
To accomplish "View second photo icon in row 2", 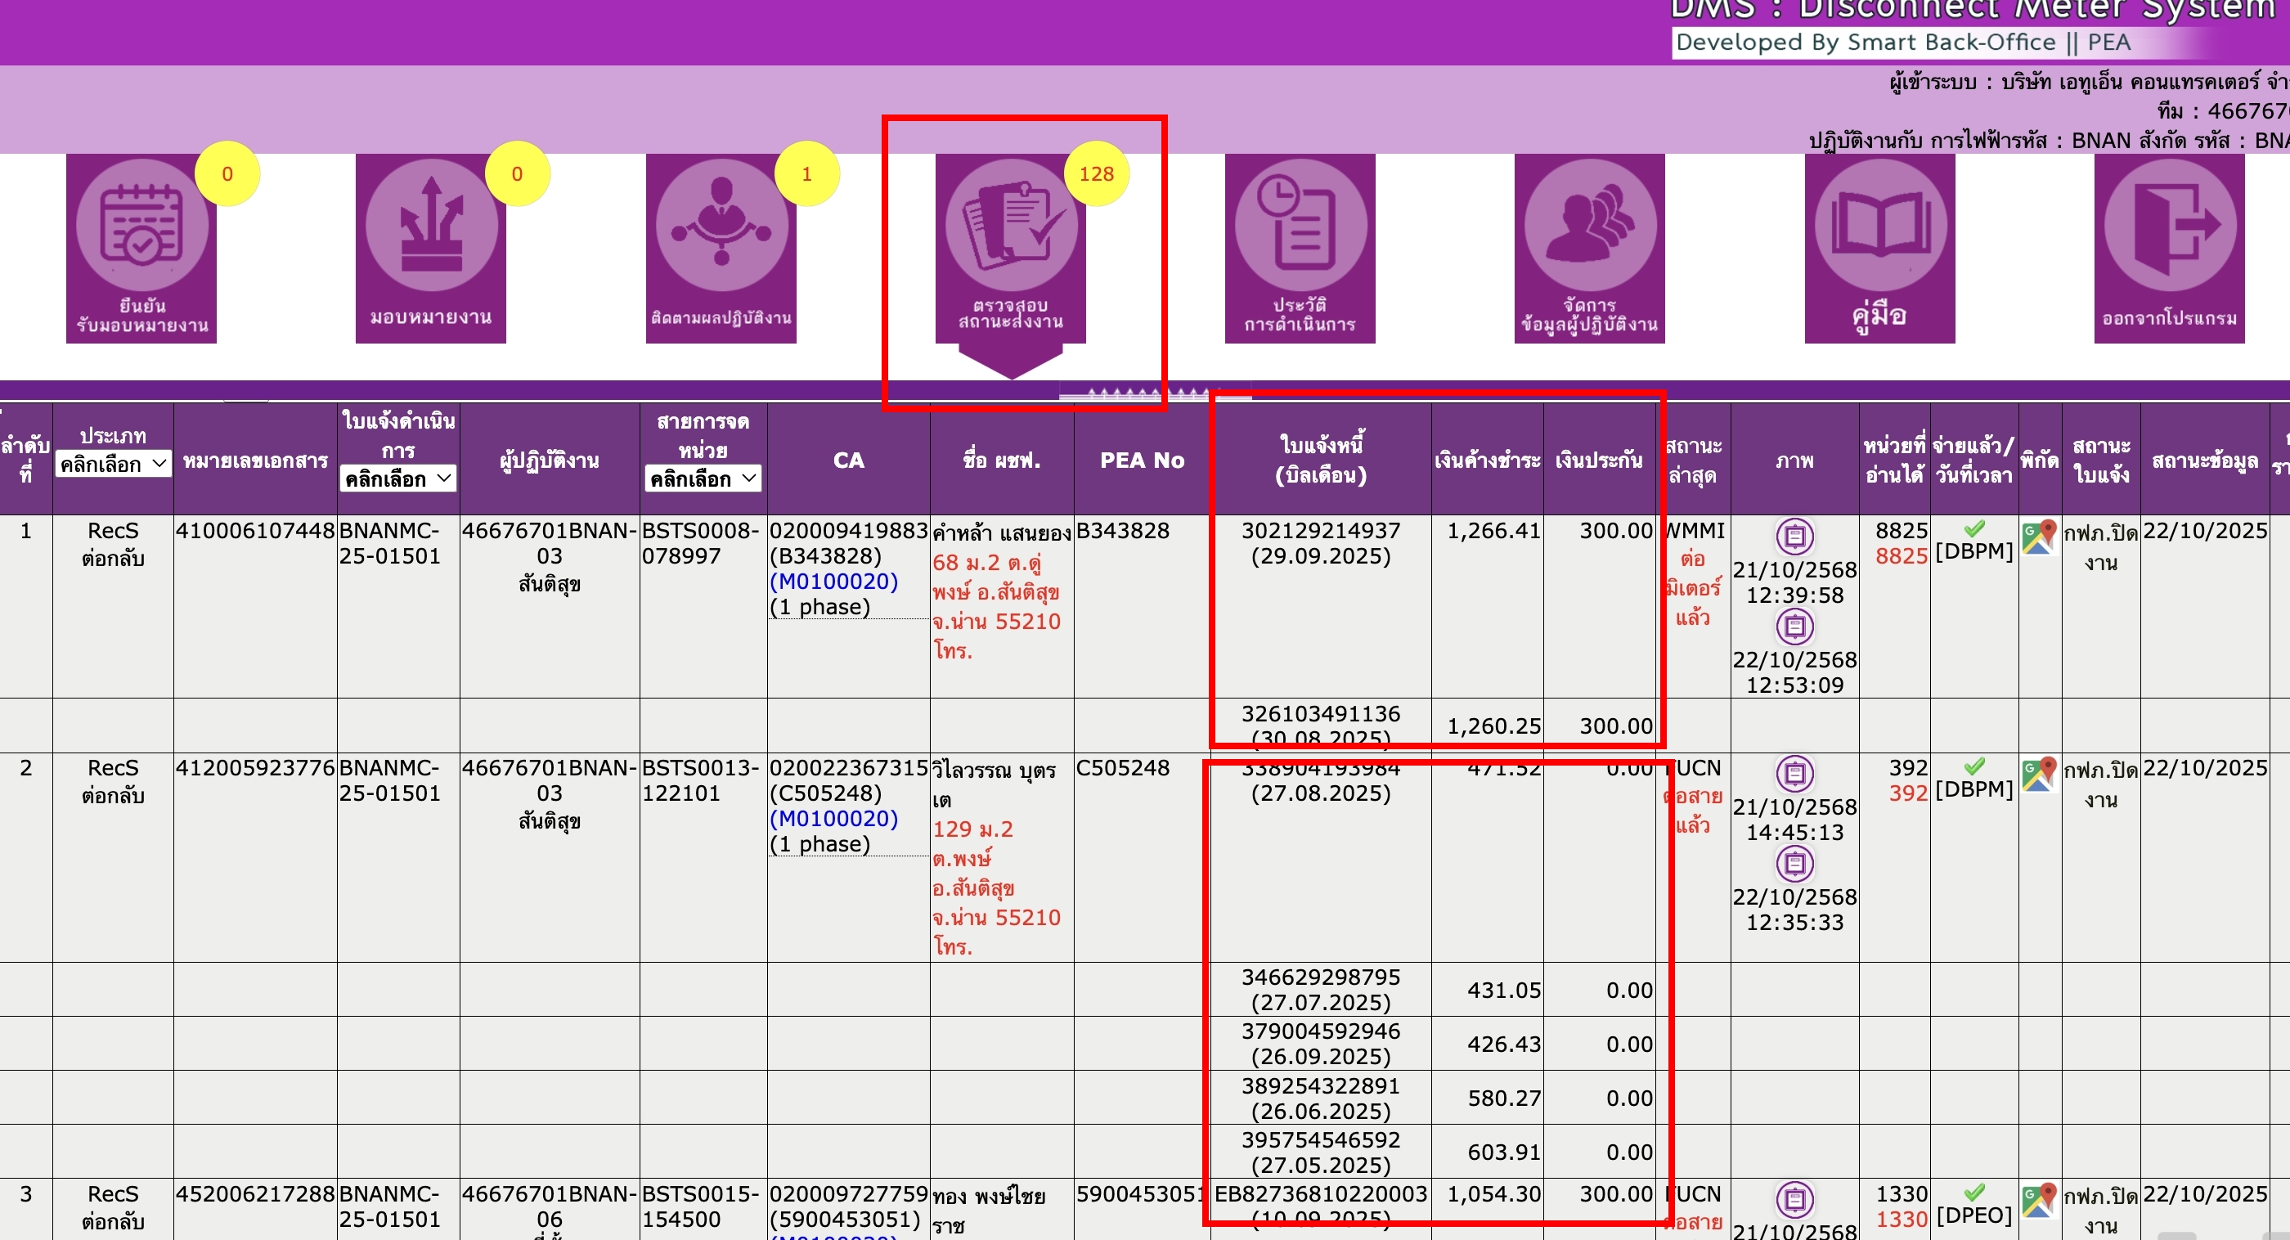I will [x=1795, y=863].
